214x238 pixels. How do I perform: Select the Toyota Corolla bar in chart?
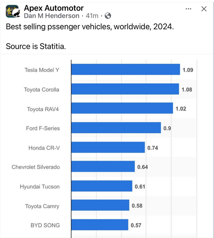[125, 89]
